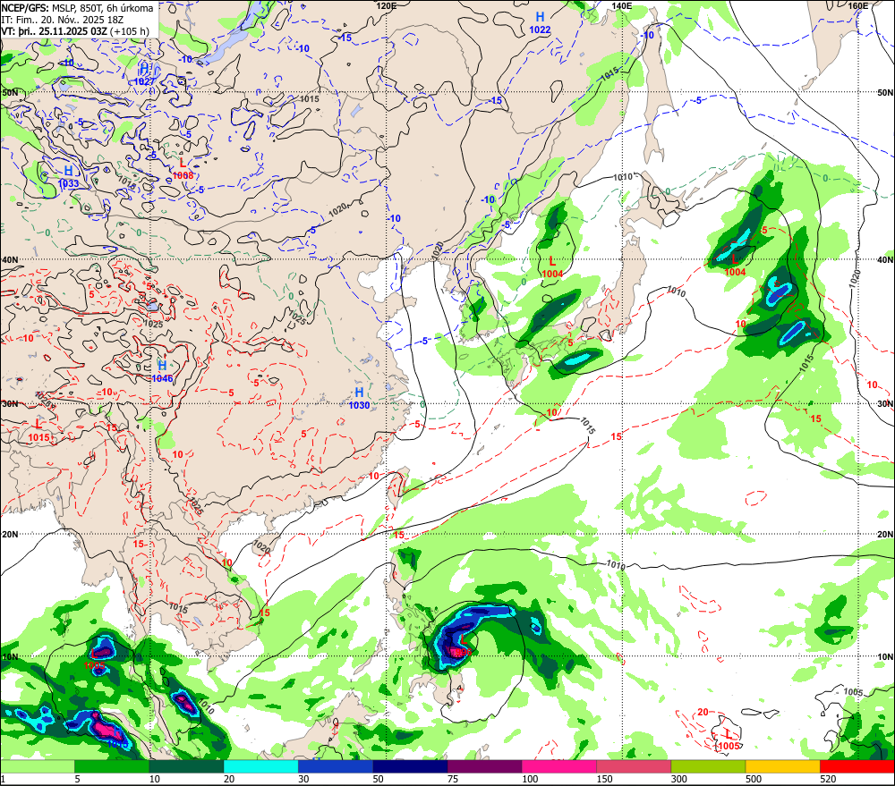Click the H 1033 high-pressure marker
The width and height of the screenshot is (895, 786).
68,176
